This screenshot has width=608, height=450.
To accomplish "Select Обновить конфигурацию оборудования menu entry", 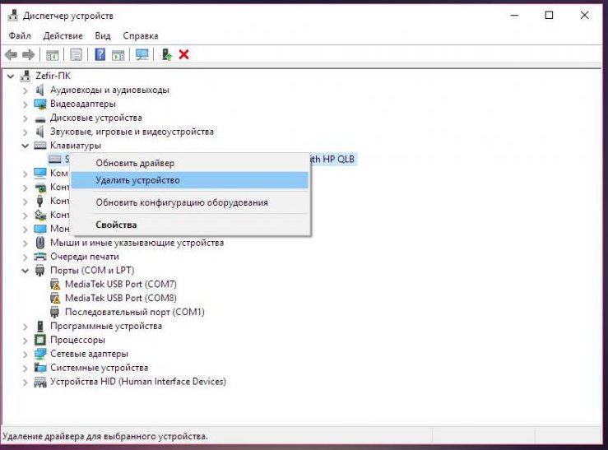I will tap(181, 202).
